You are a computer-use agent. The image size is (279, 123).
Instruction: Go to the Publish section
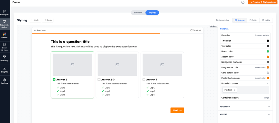click(5, 35)
